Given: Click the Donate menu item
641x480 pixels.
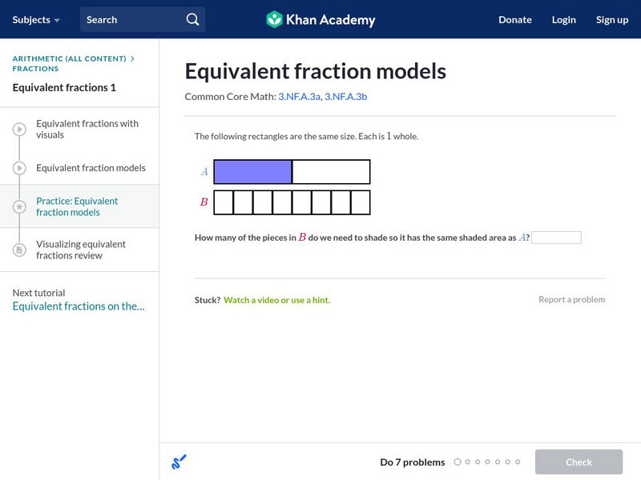Looking at the screenshot, I should click(514, 19).
